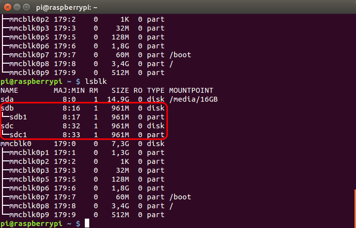Click the MOUNTPOINT column header

pos(191,90)
